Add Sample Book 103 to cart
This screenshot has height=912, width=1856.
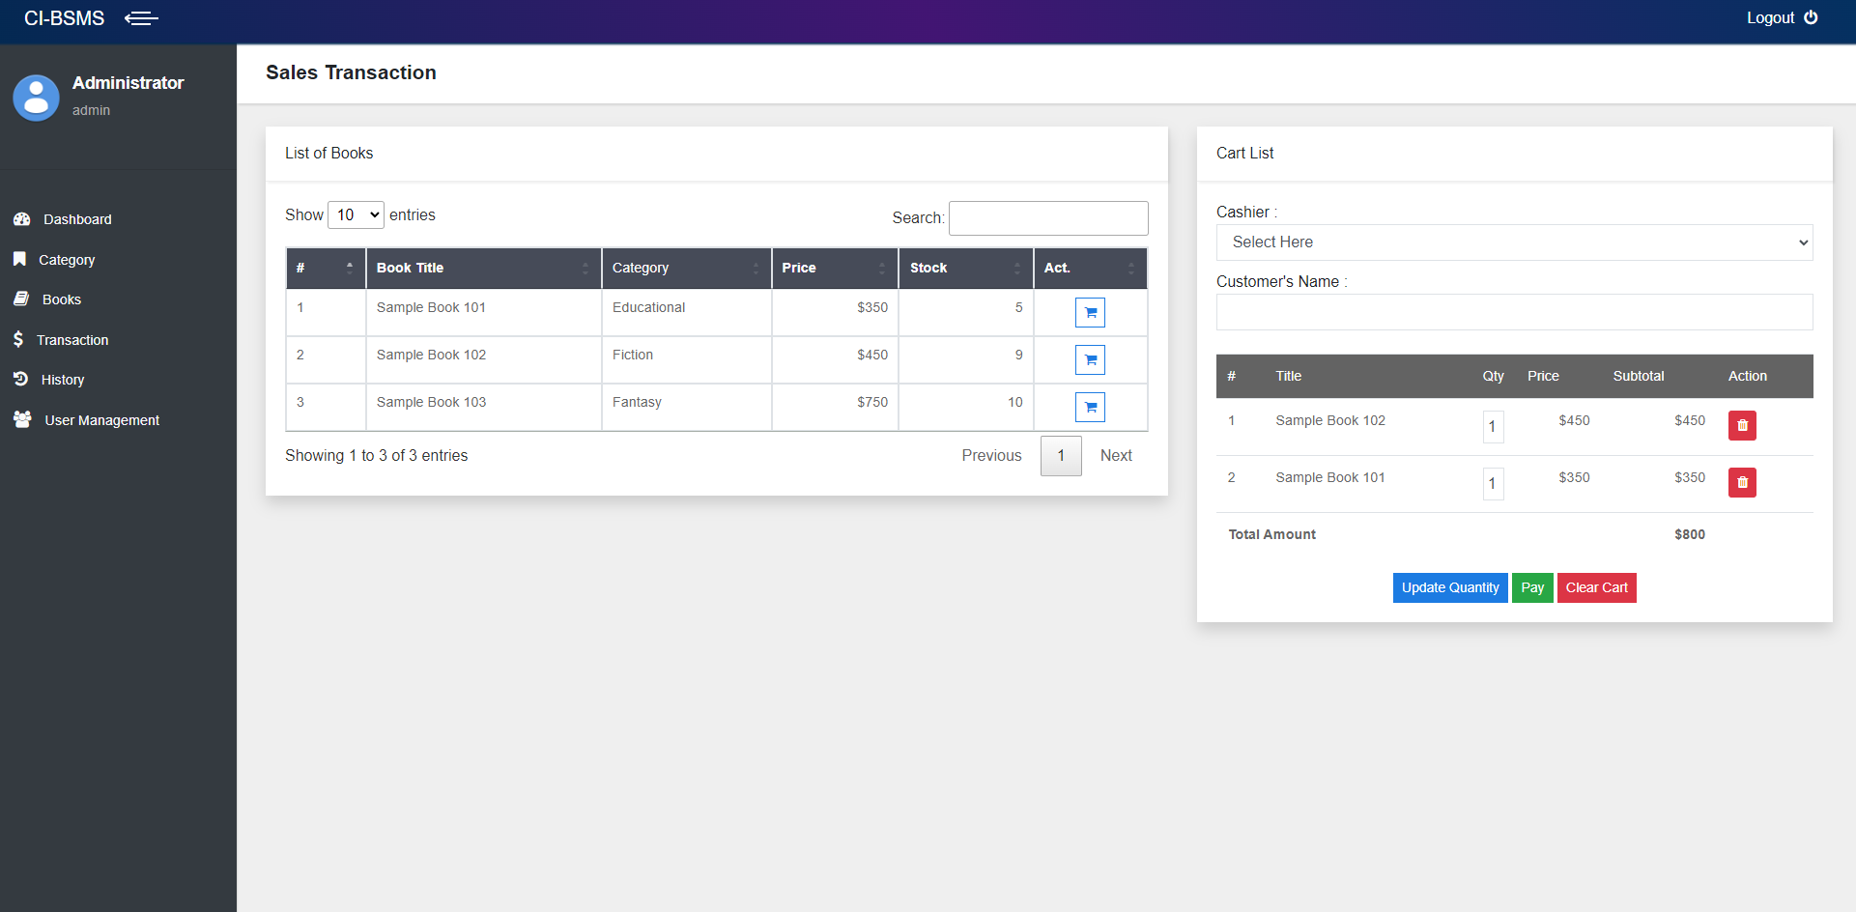(1090, 407)
